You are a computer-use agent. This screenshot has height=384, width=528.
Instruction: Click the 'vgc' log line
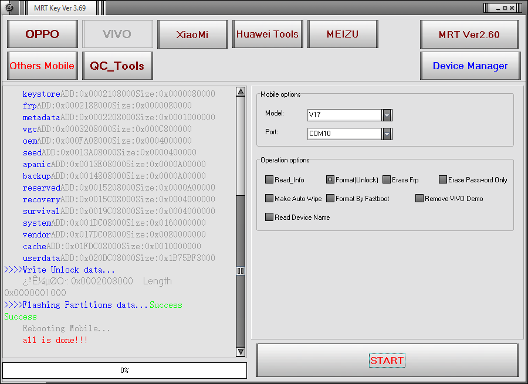click(107, 129)
